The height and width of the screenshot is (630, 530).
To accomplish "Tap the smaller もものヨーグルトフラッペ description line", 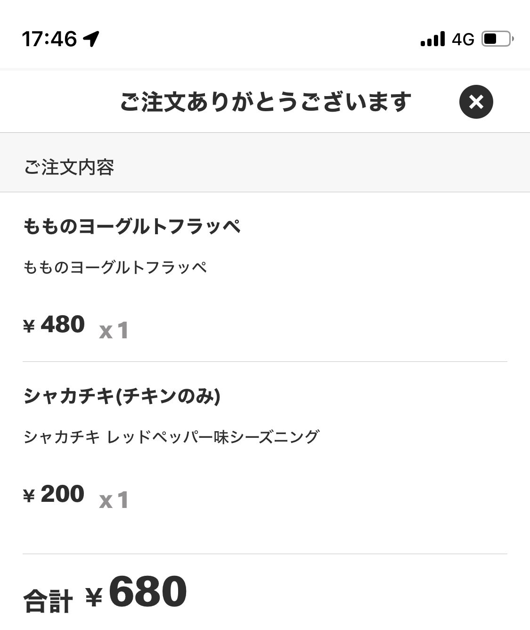I will point(115,268).
